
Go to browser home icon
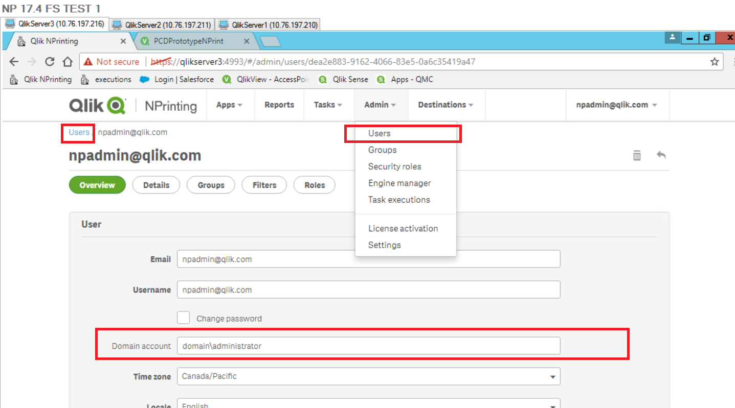68,62
